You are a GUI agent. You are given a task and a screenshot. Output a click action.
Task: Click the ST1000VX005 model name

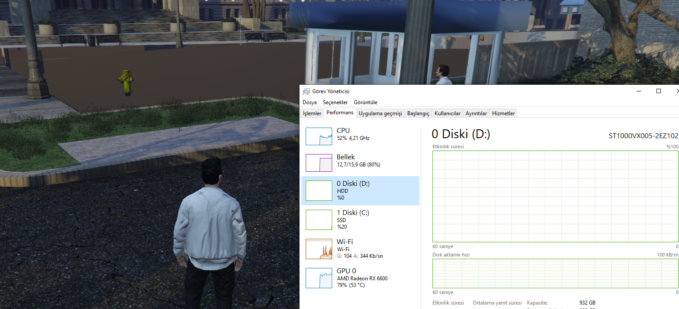[643, 136]
